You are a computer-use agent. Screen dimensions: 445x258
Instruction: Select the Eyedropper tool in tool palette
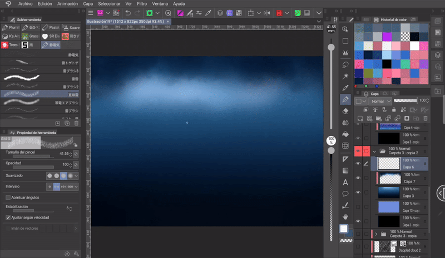(345, 88)
